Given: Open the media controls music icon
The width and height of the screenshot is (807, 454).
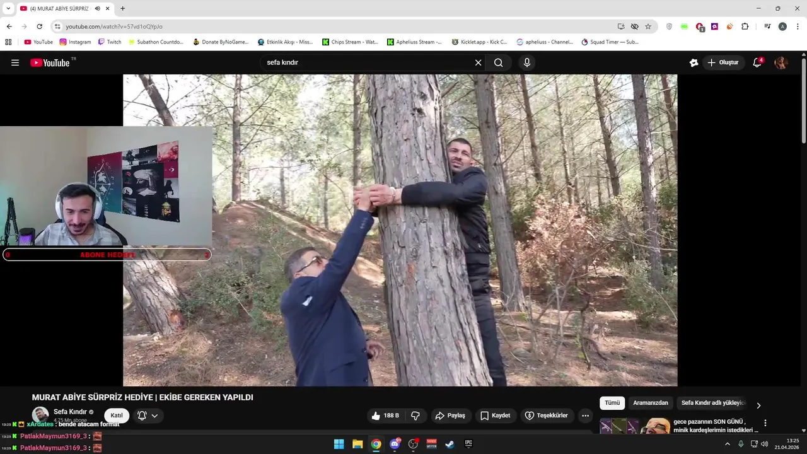Looking at the screenshot, I should pos(767,26).
